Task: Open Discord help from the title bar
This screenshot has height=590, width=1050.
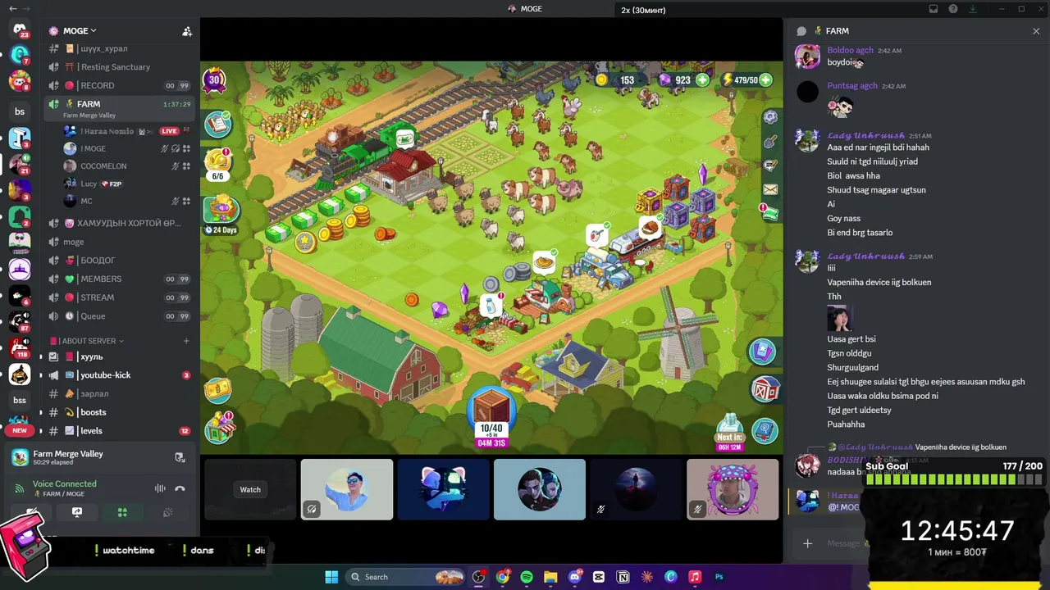Action: click(x=953, y=9)
